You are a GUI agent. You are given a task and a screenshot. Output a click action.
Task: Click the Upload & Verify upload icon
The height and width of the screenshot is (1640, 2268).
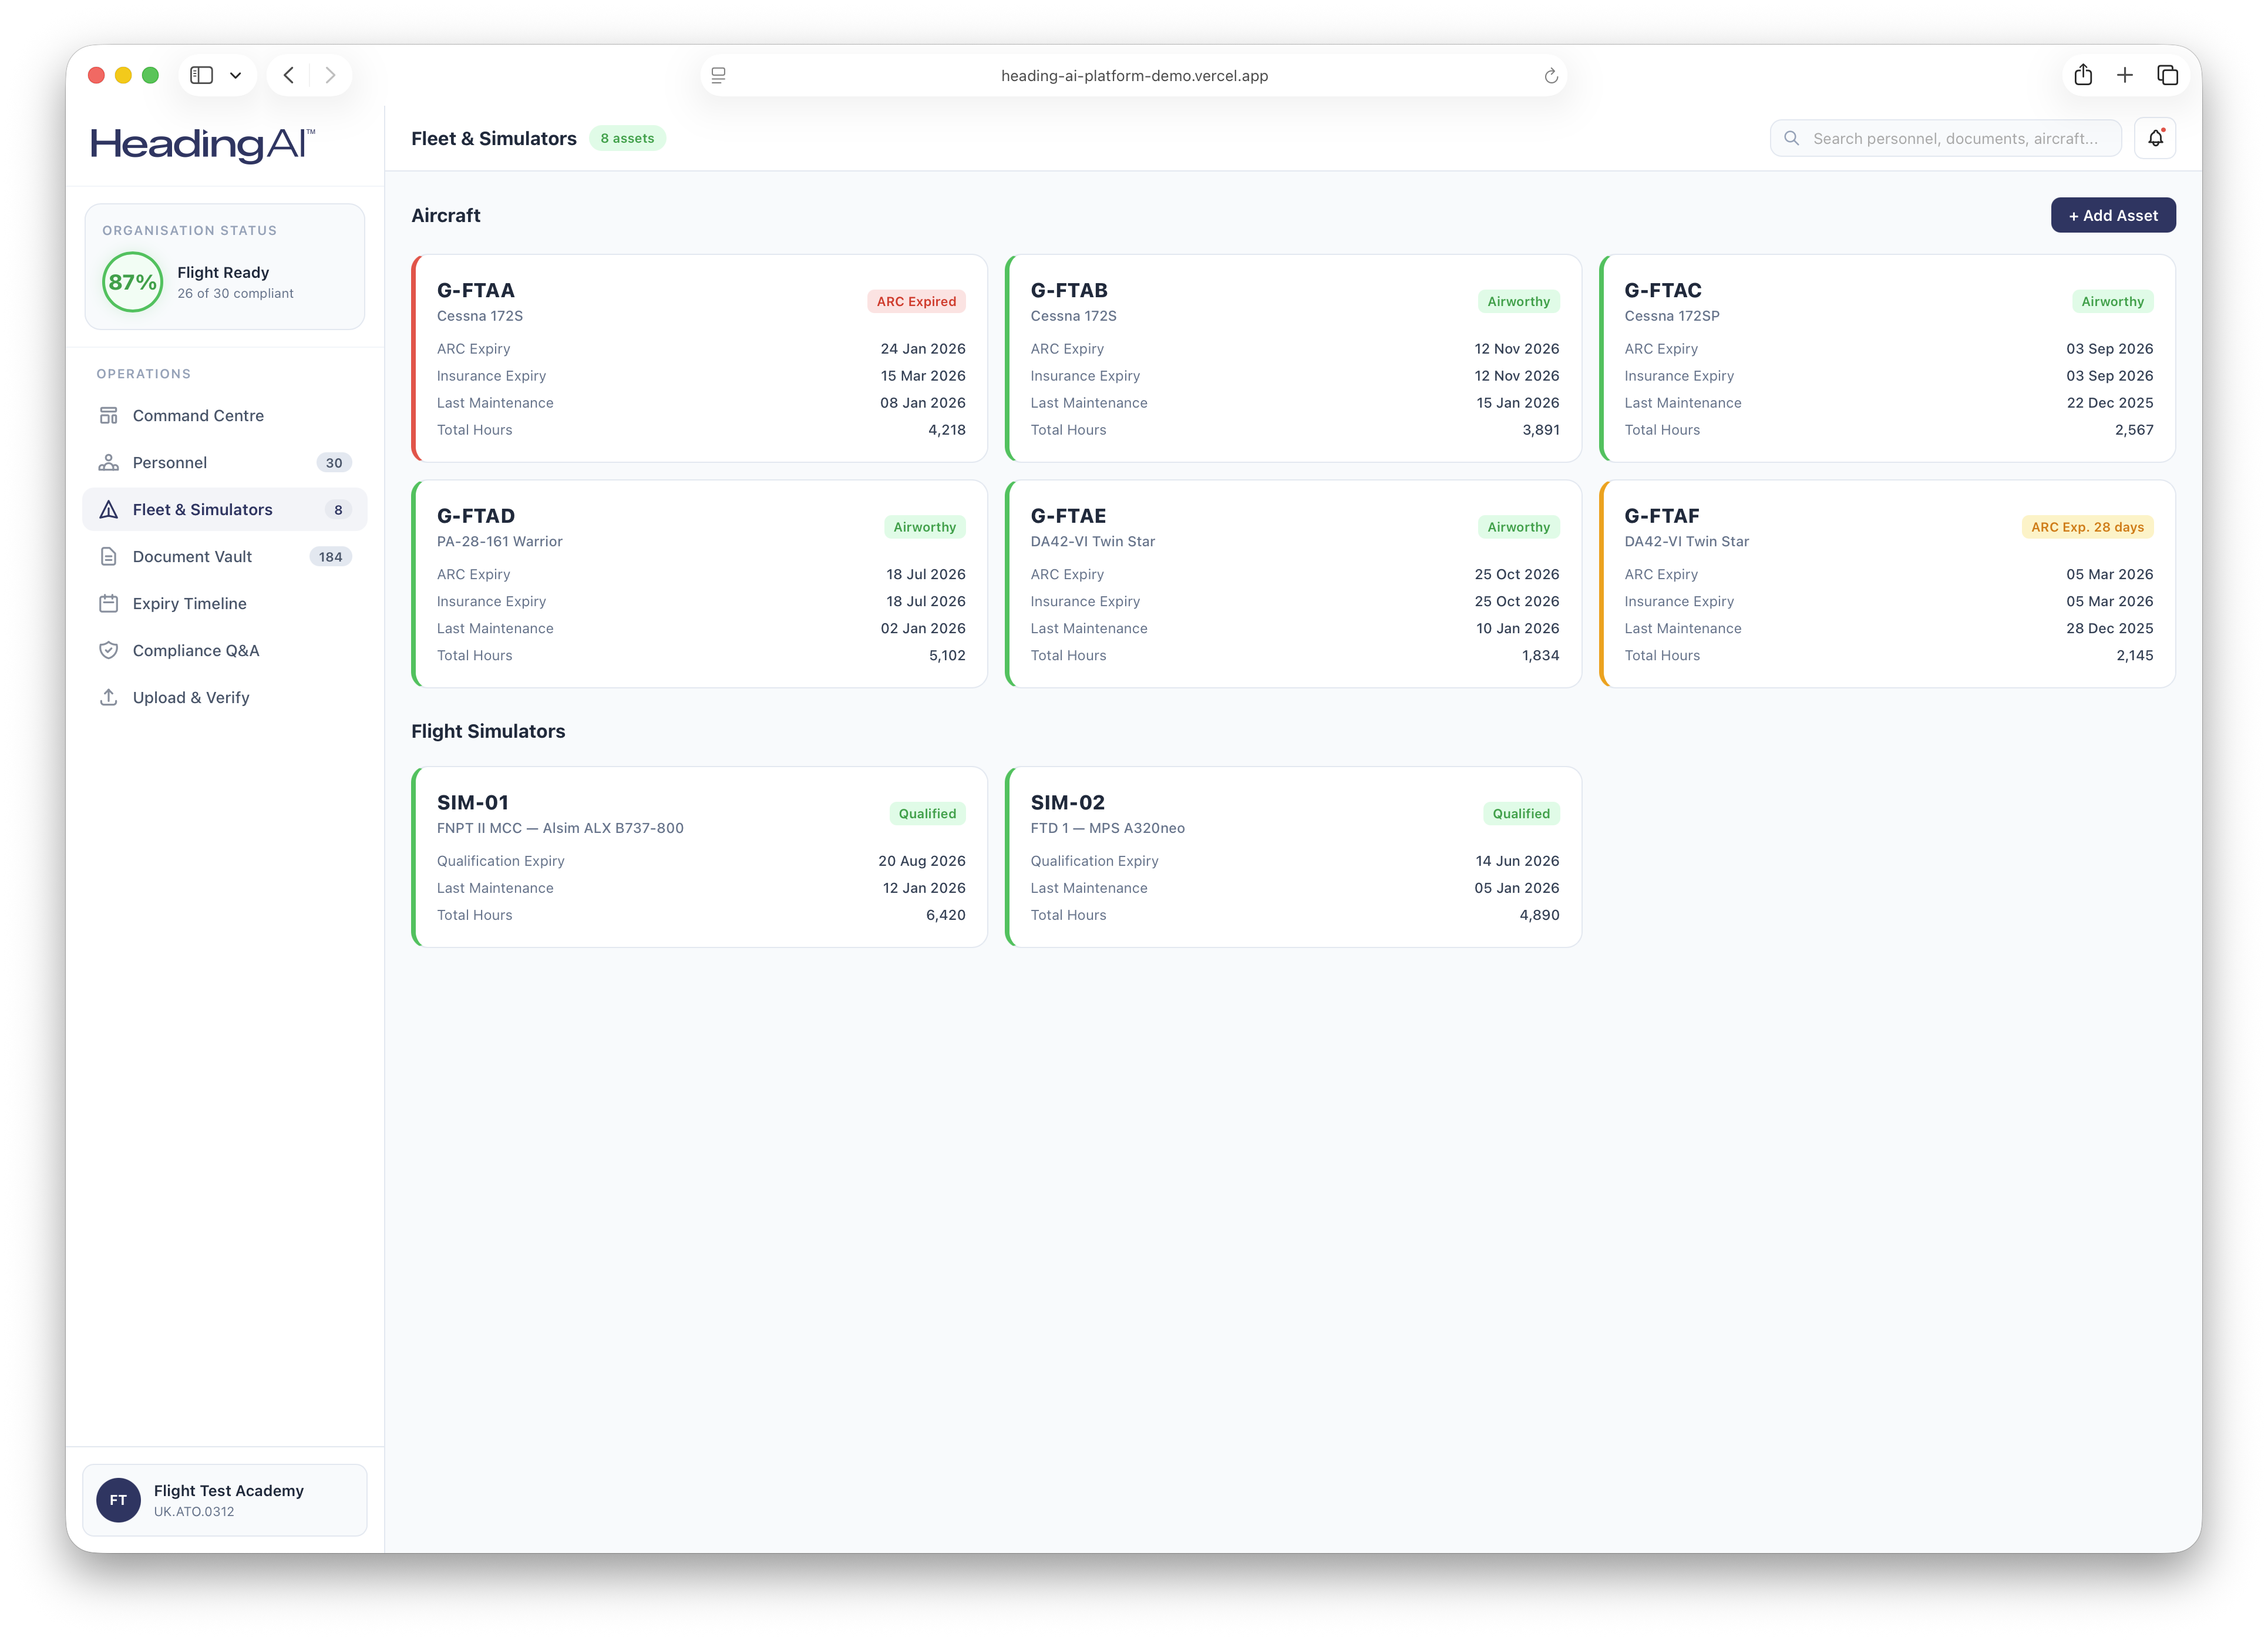(x=109, y=697)
